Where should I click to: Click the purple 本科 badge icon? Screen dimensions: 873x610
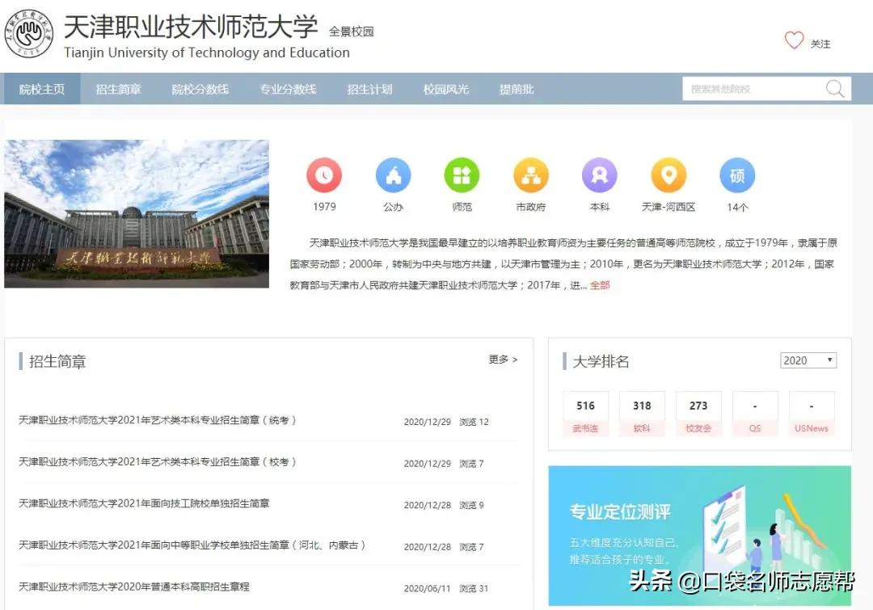600,175
